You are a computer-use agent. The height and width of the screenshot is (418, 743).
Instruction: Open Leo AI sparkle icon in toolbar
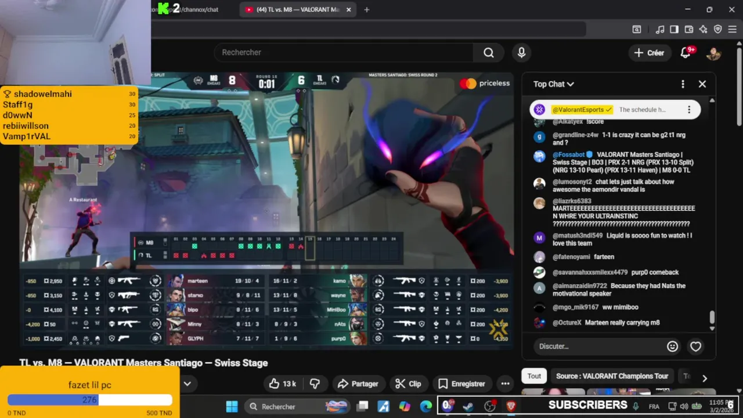coord(703,30)
